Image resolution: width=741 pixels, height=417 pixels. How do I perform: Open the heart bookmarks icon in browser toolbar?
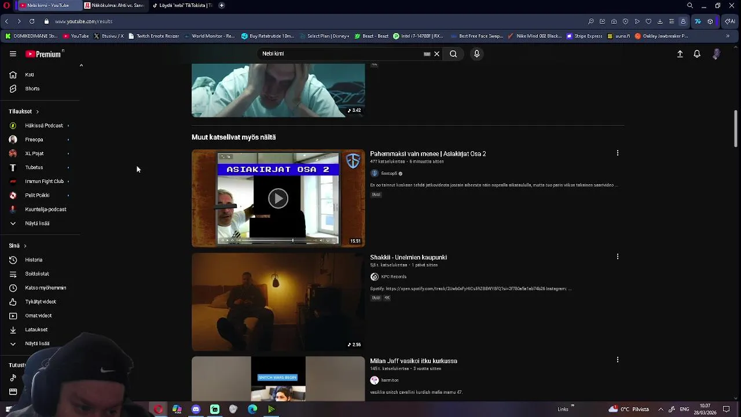click(648, 21)
